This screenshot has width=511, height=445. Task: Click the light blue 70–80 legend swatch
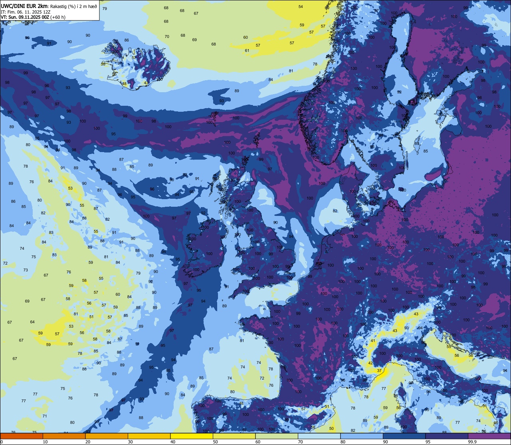click(x=319, y=436)
